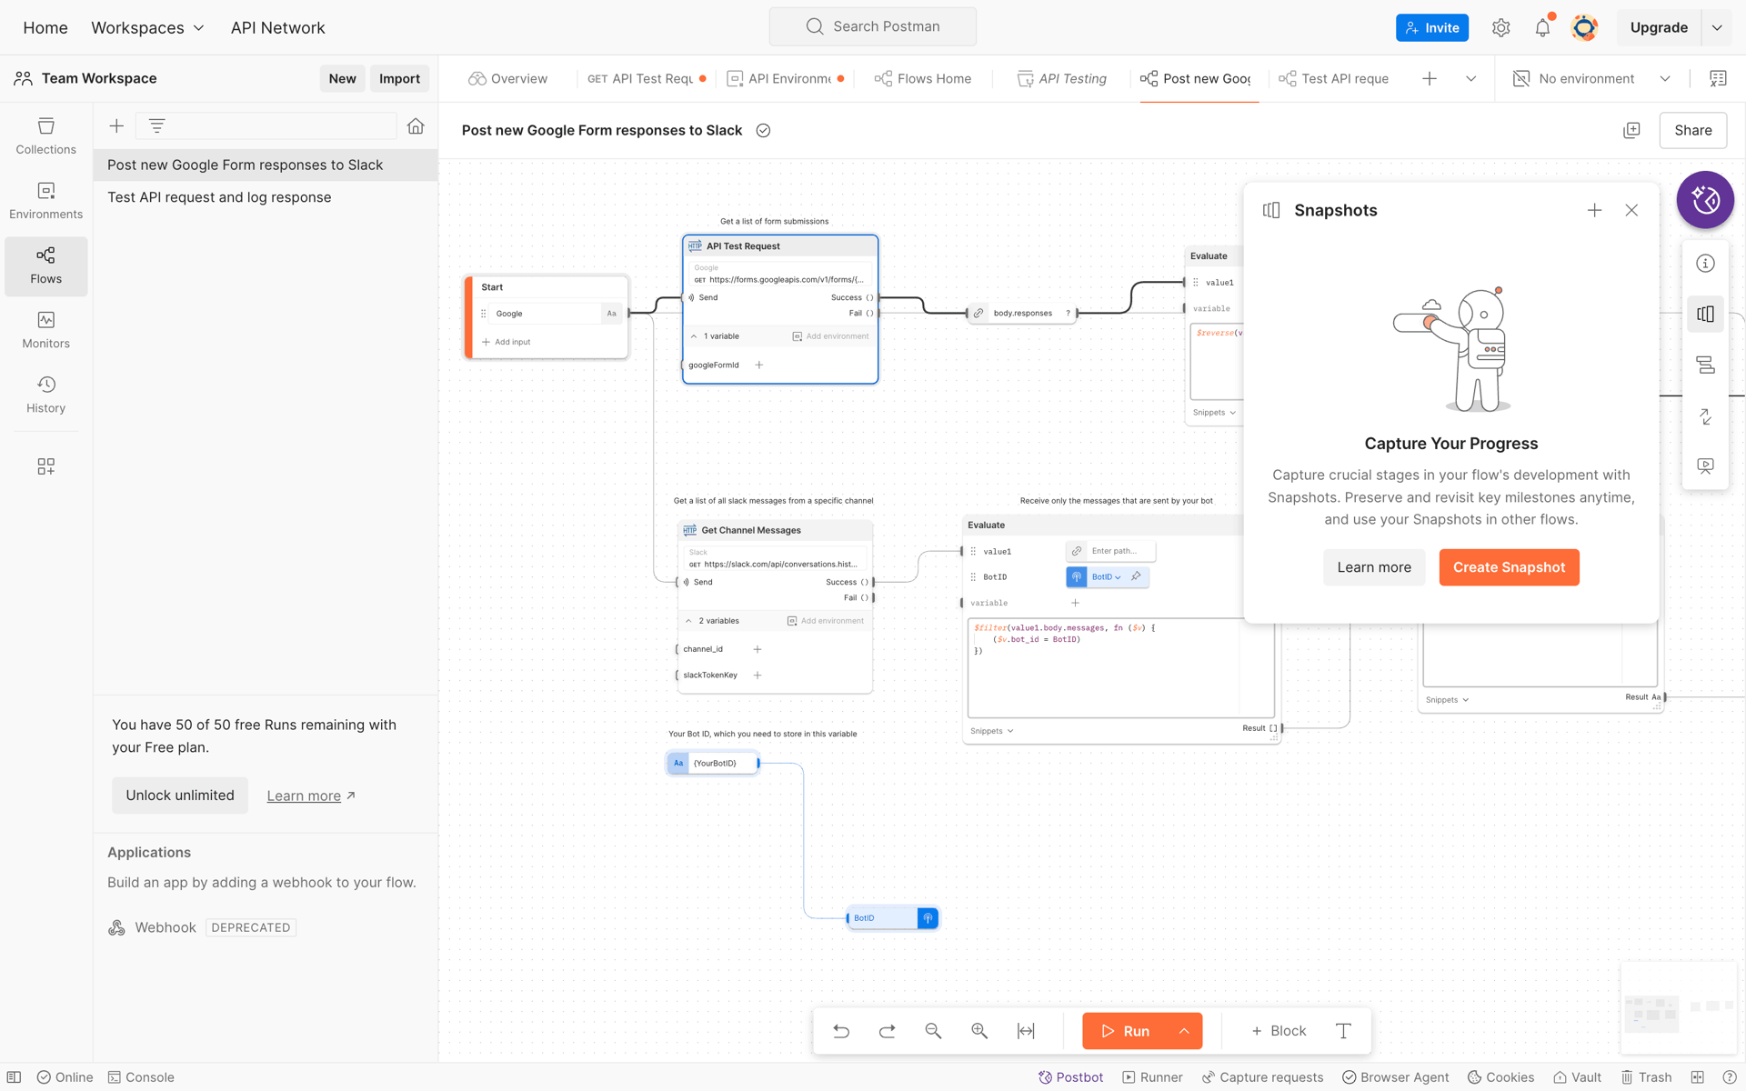1746x1091 pixels.
Task: Switch to the GET API Test Request tab
Action: 647,78
